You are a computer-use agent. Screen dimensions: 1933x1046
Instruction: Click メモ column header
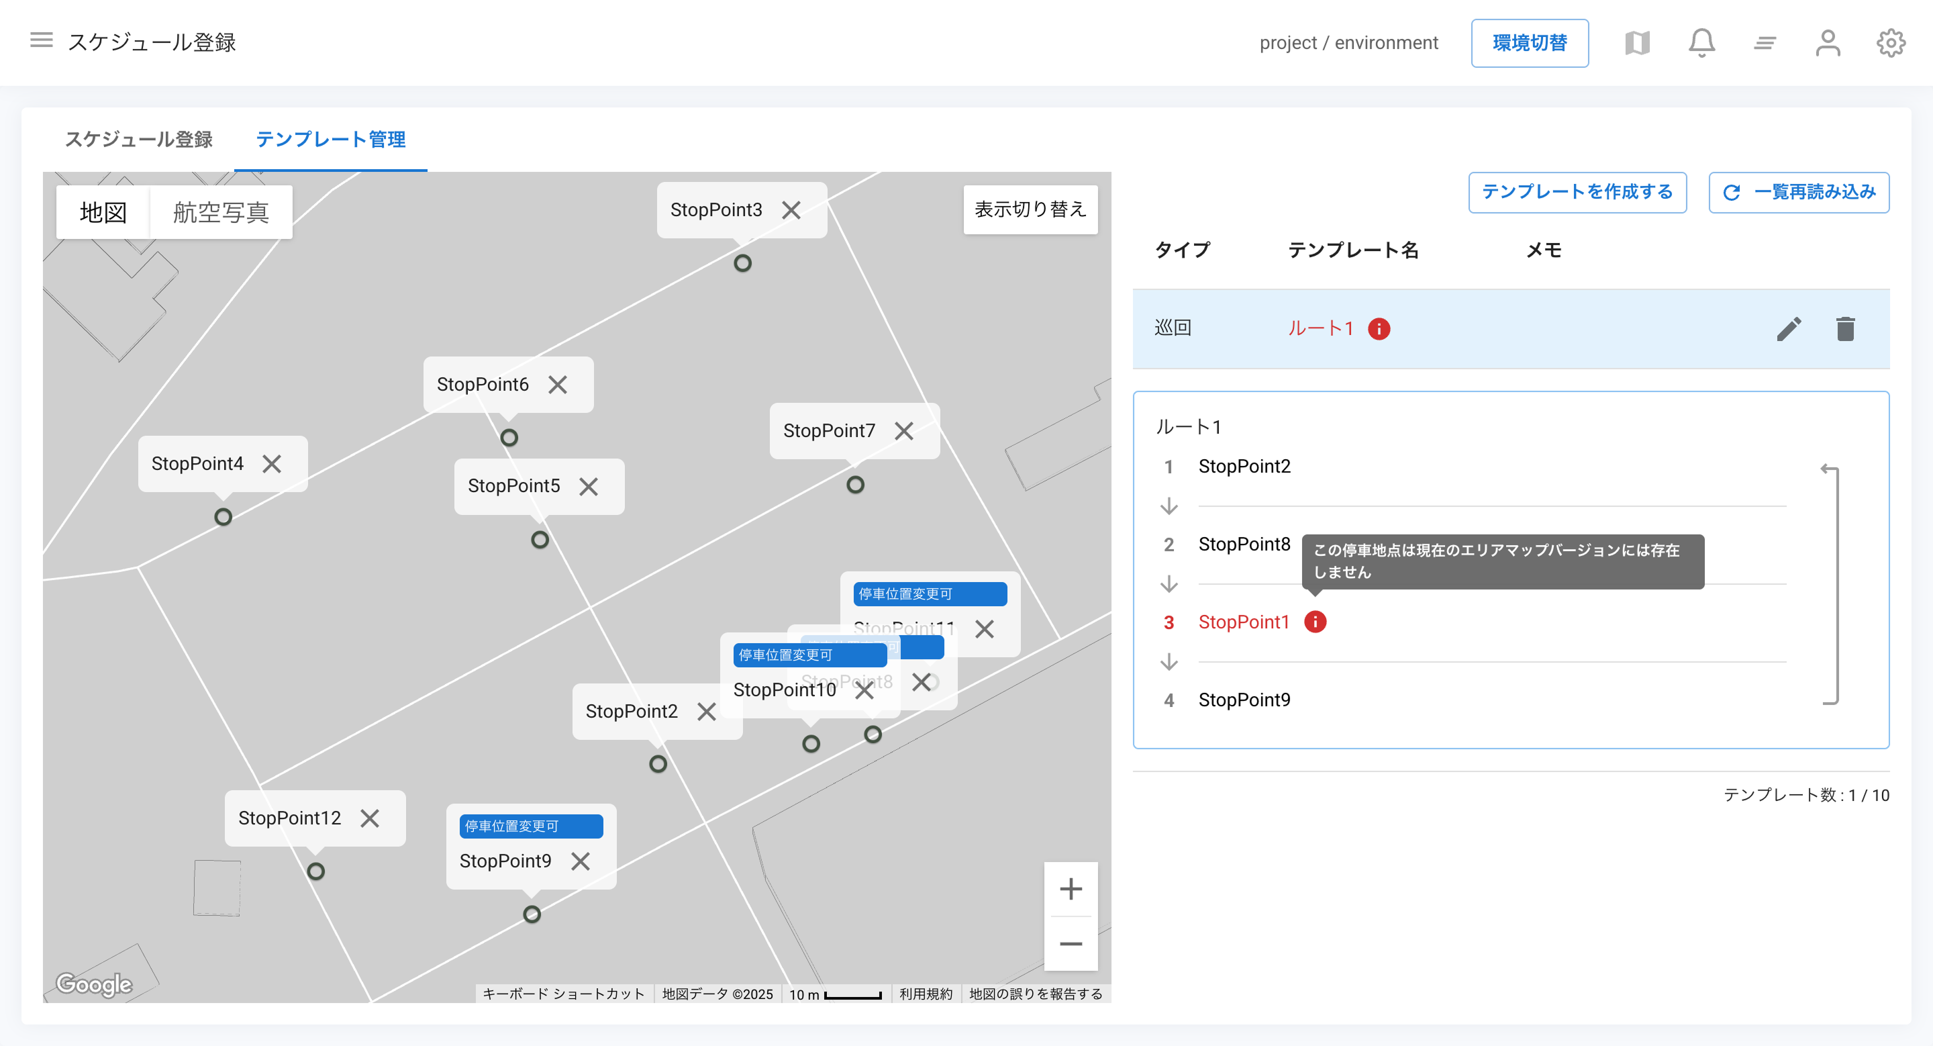pyautogui.click(x=1544, y=250)
